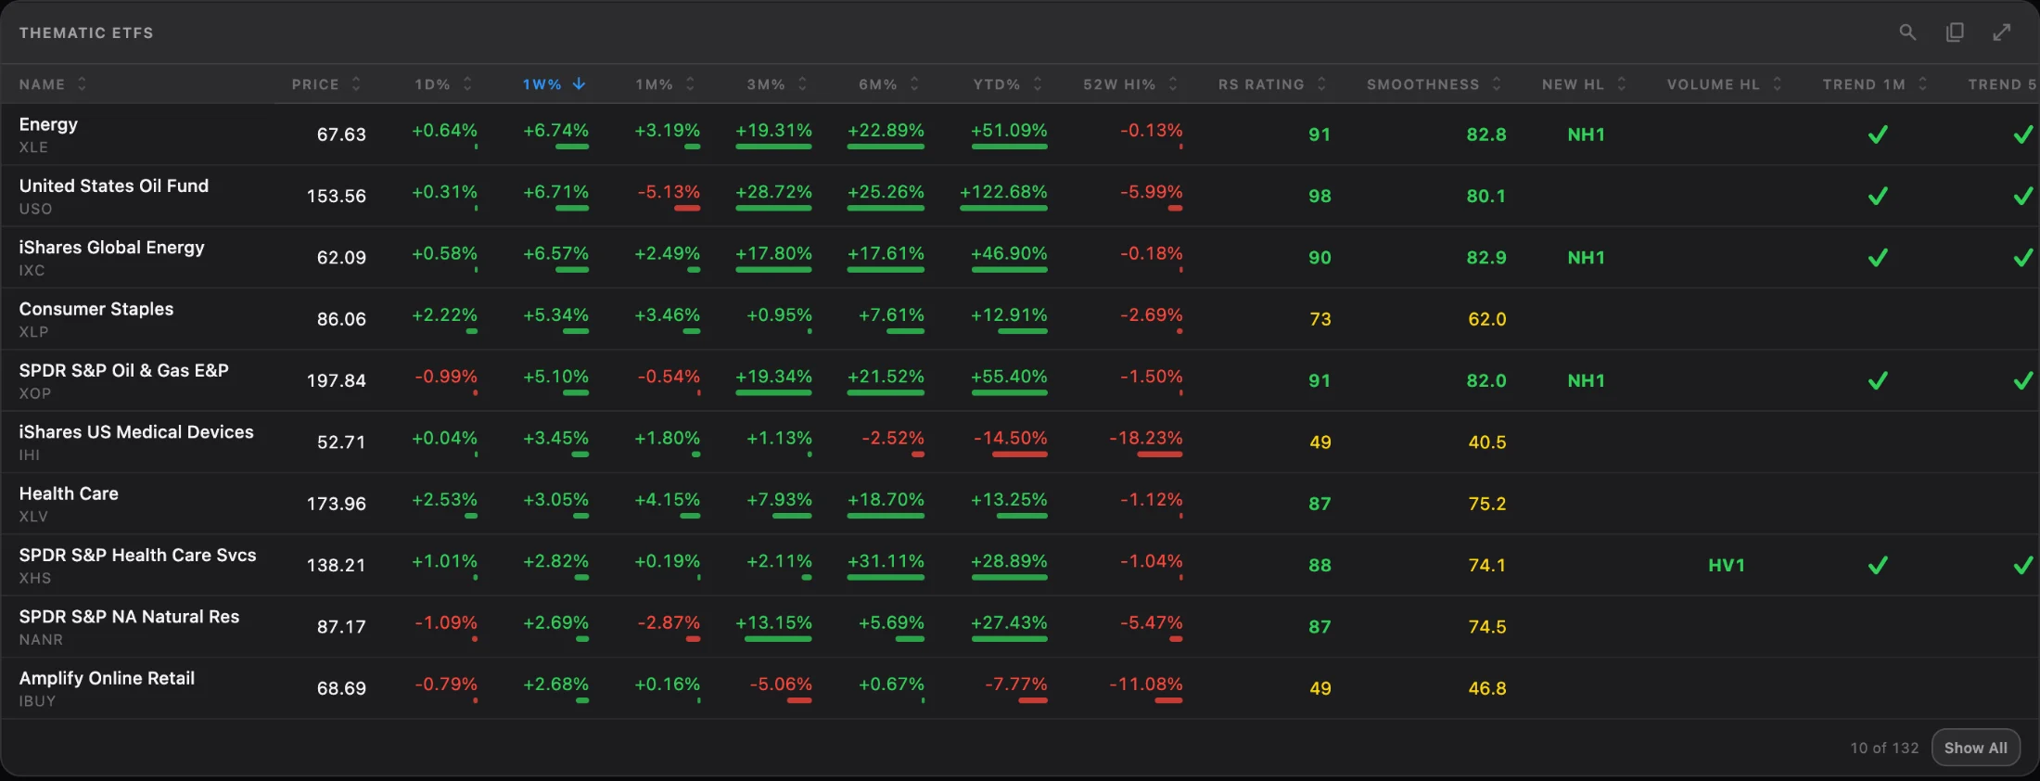Click IHI's 52W HI value -18.23%
This screenshot has width=2040, height=781.
pyautogui.click(x=1146, y=438)
